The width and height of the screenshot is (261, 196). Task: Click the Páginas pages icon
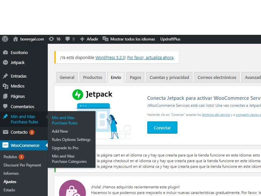pyautogui.click(x=5, y=96)
